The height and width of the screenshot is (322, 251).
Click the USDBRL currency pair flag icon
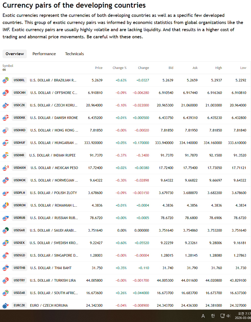click(6, 80)
